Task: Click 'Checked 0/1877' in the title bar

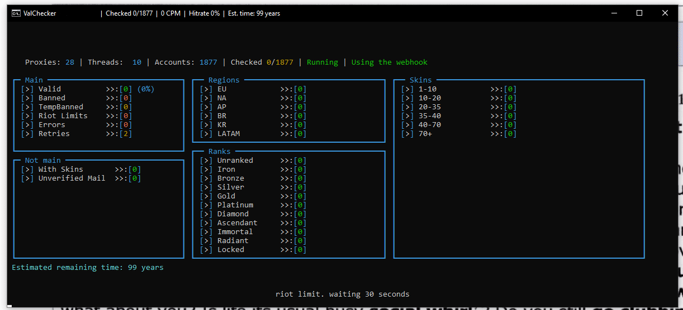Action: coord(129,13)
